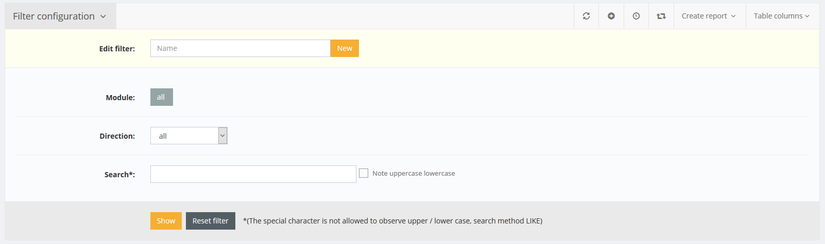Enable Note uppercase lowercase checkbox
This screenshot has width=825, height=244.
point(364,174)
